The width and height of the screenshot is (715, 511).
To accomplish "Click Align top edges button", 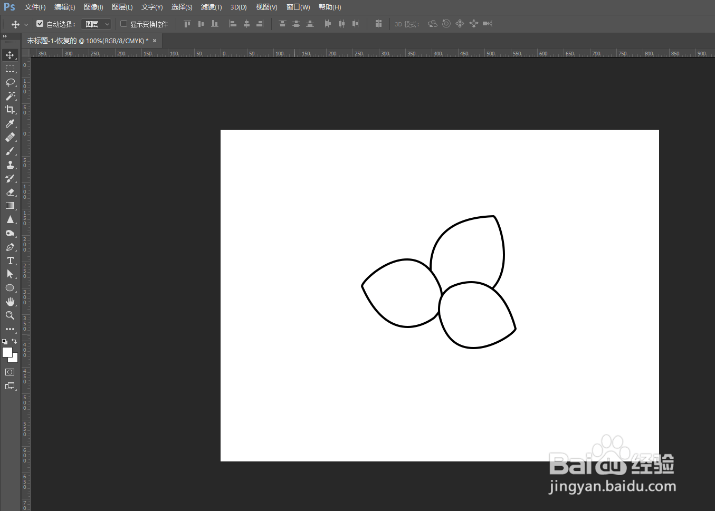I will [x=187, y=24].
